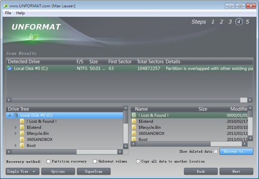Proceed with Next button
This screenshot has height=179, width=259.
[237, 171]
